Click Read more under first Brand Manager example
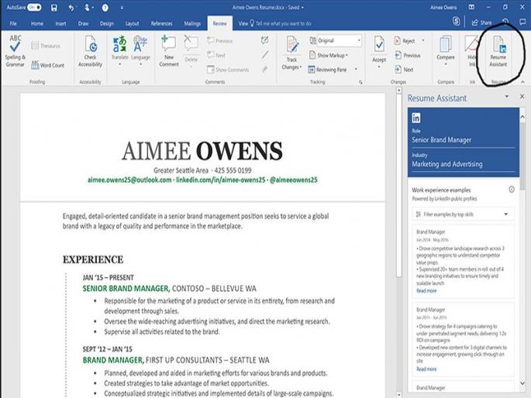This screenshot has height=398, width=531. pos(426,291)
